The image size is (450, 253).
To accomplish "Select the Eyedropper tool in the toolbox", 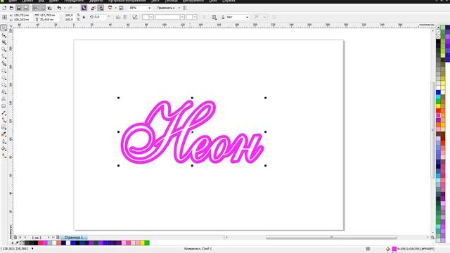I will coord(4,135).
